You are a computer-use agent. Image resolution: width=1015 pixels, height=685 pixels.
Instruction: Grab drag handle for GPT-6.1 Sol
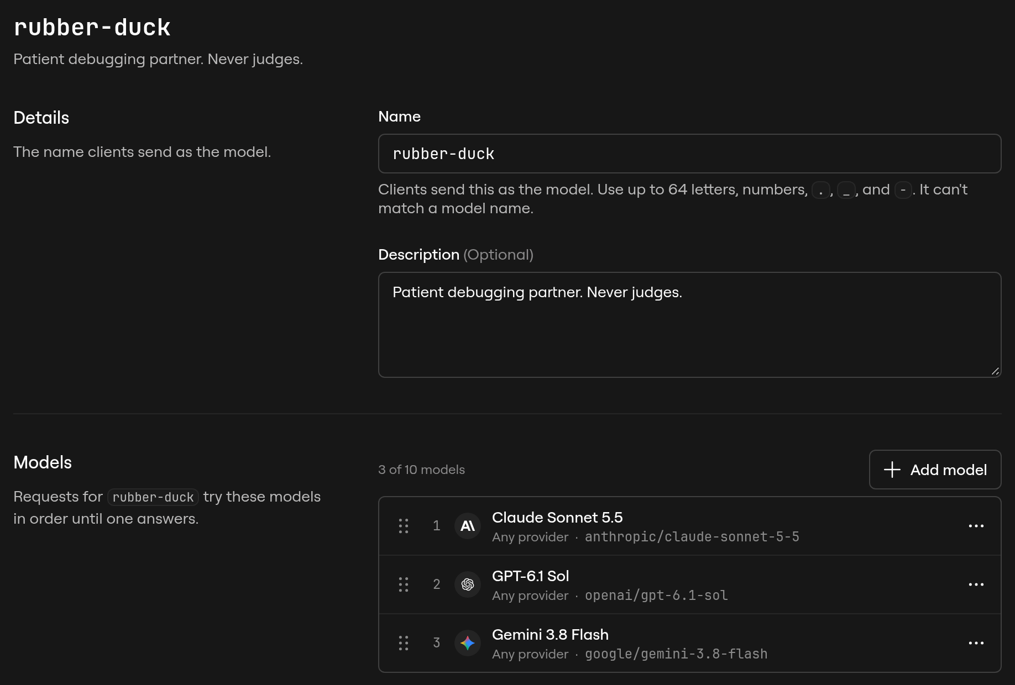(x=404, y=584)
